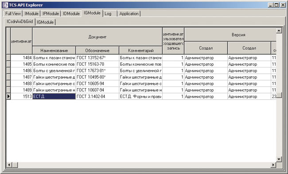Click comment cell 'Болты конические пов' in row 1485
The width and height of the screenshot is (288, 174).
141,64
